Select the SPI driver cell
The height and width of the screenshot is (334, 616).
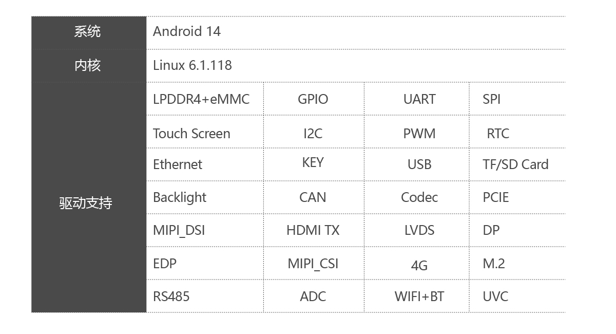[491, 99]
